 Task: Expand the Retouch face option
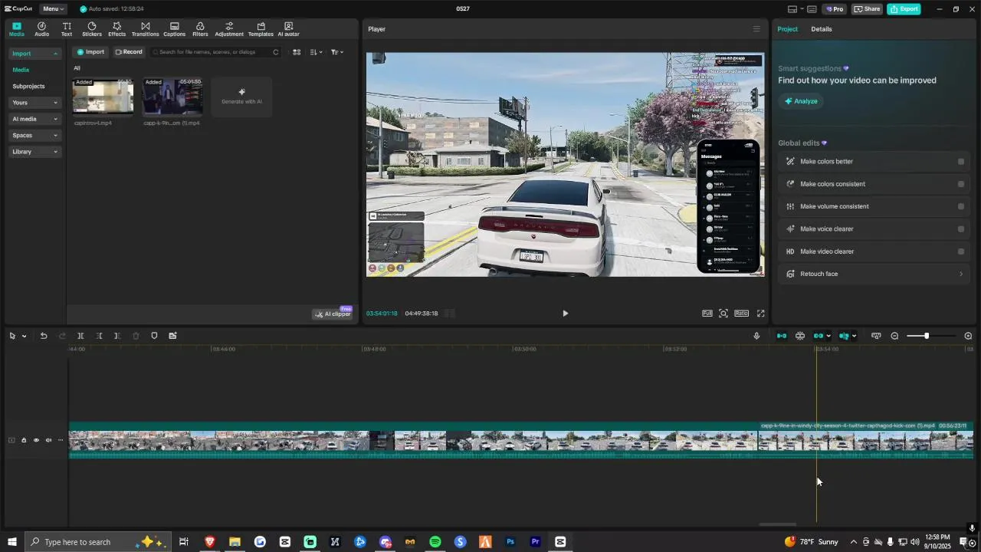point(961,274)
